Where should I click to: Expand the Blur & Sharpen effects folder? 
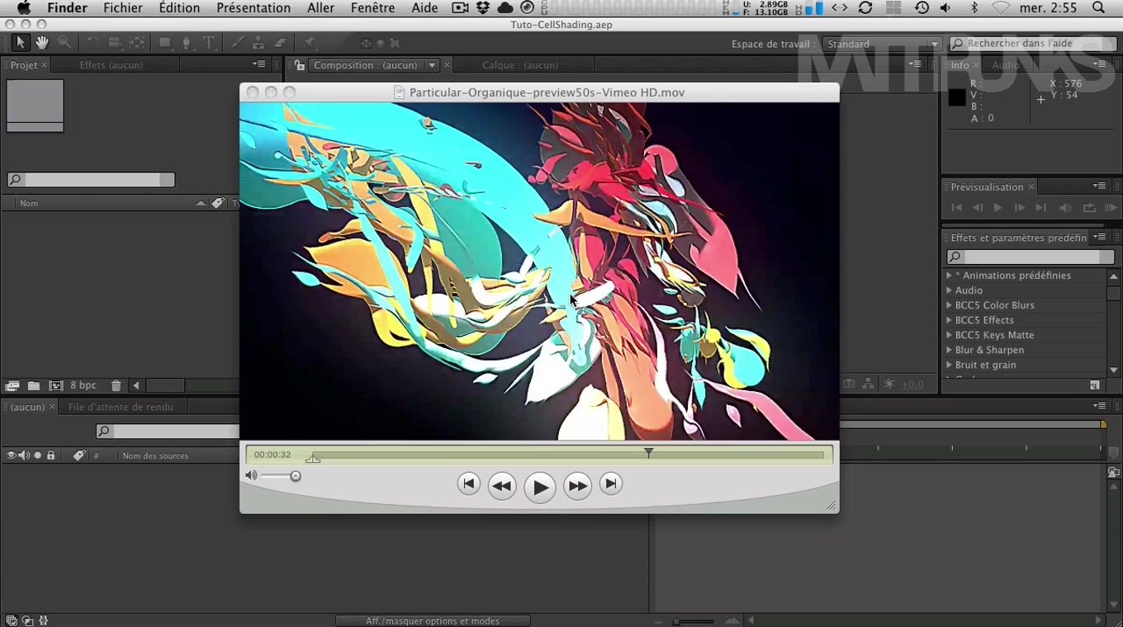949,350
